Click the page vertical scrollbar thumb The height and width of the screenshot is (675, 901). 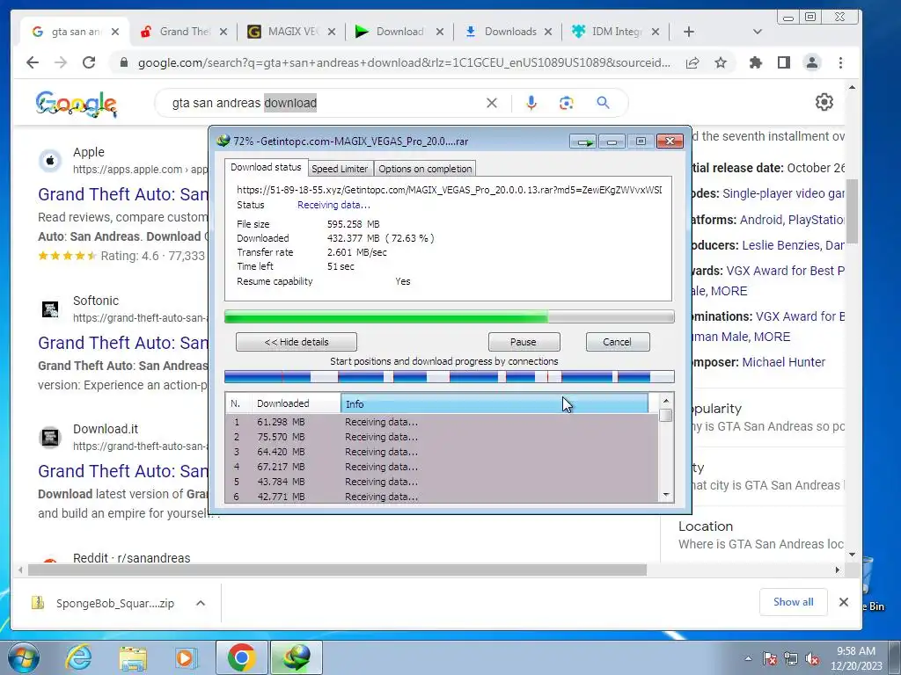point(852,211)
